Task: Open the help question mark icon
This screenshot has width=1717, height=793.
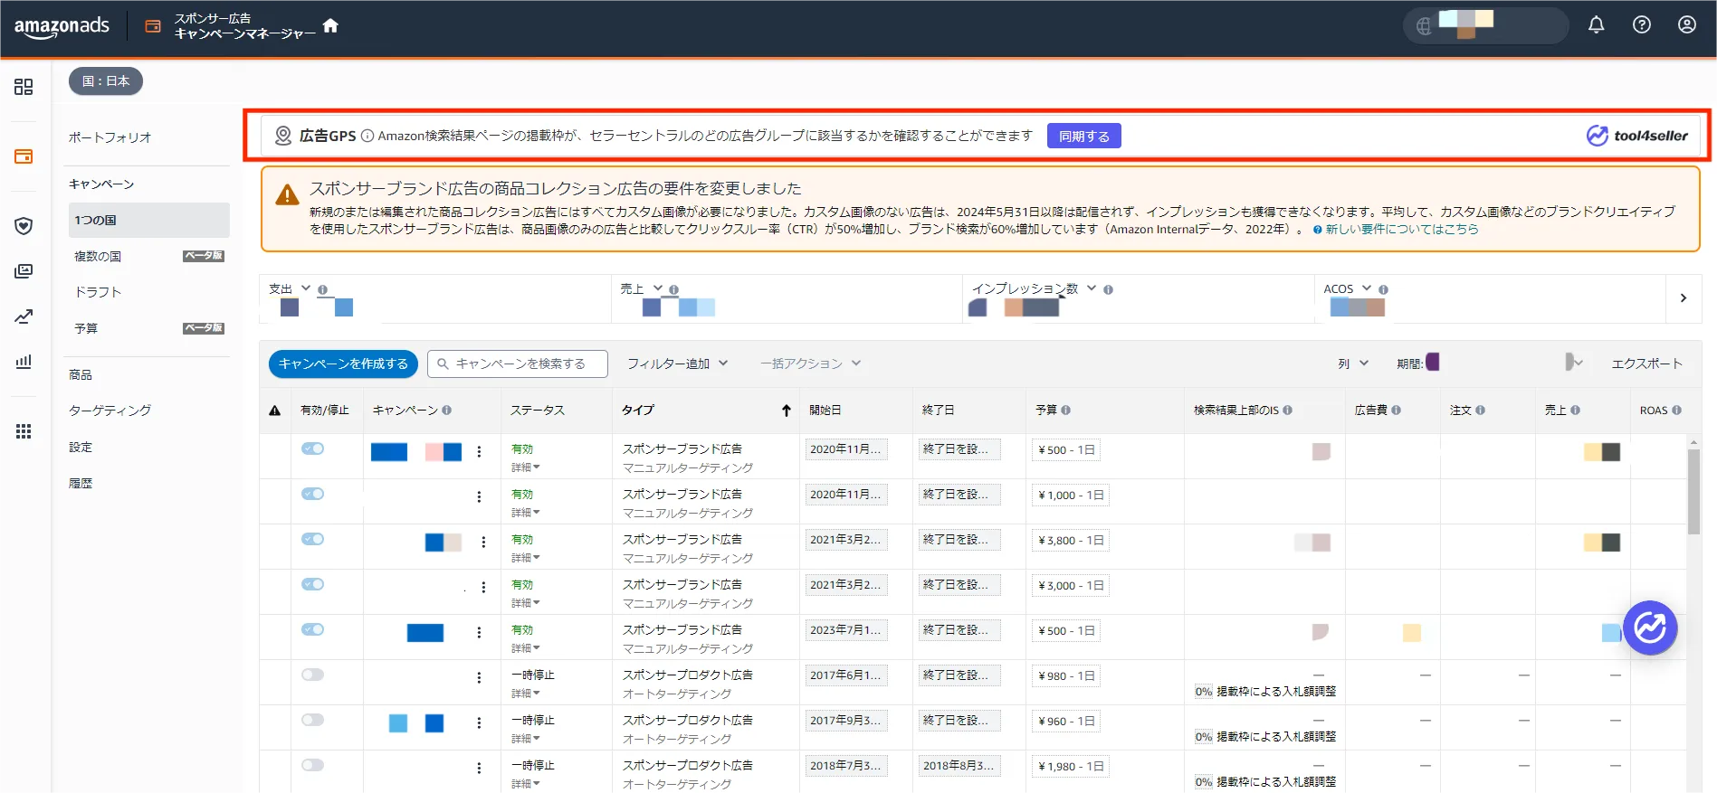Action: [x=1642, y=25]
